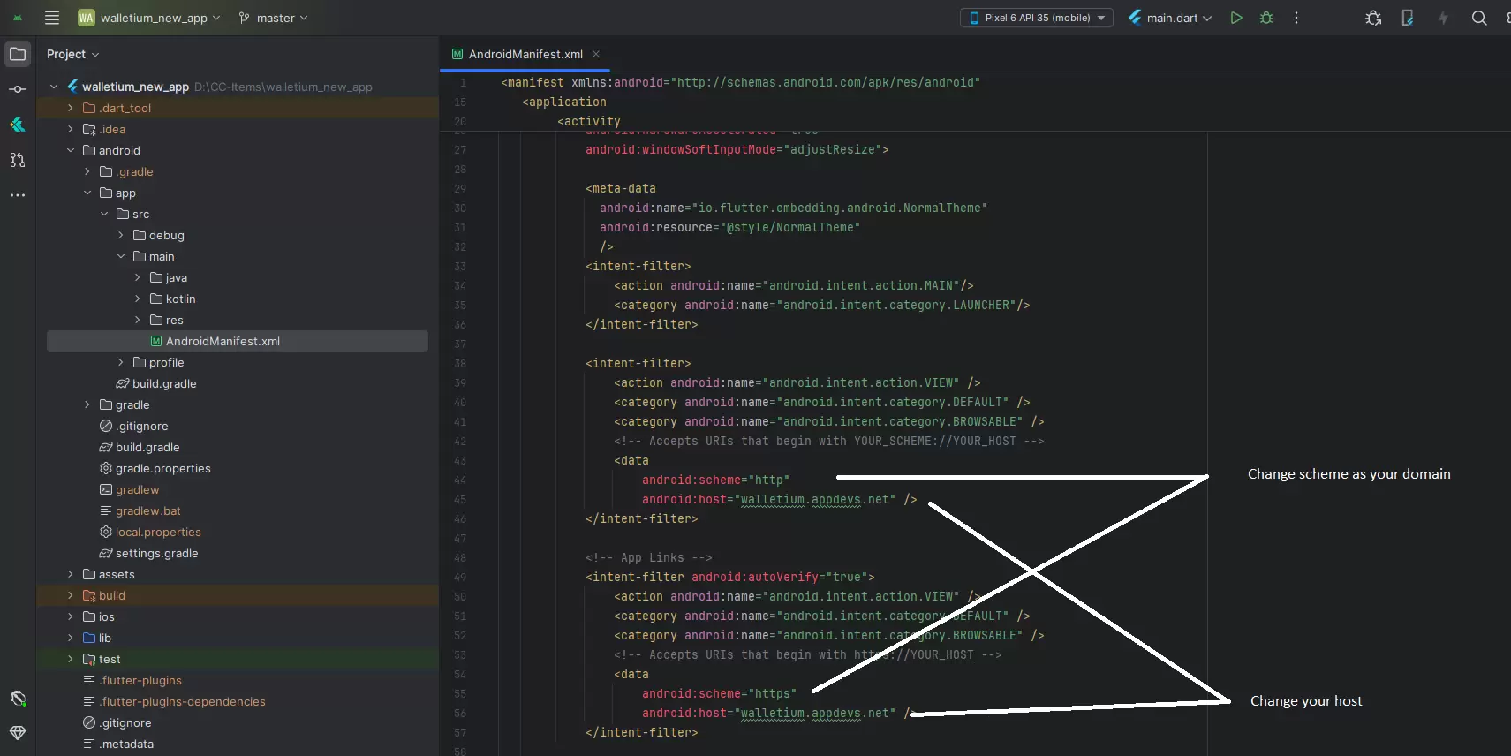Expand the res folder
Viewport: 1511px width, 756px height.
pyautogui.click(x=138, y=320)
